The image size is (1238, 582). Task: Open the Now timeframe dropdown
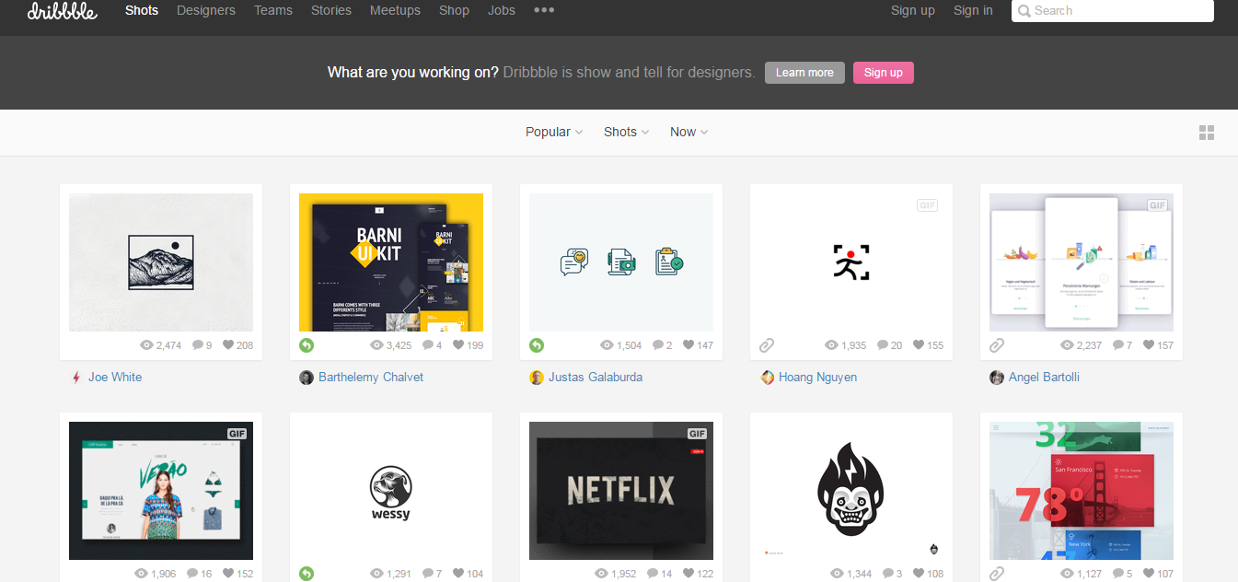(x=688, y=132)
